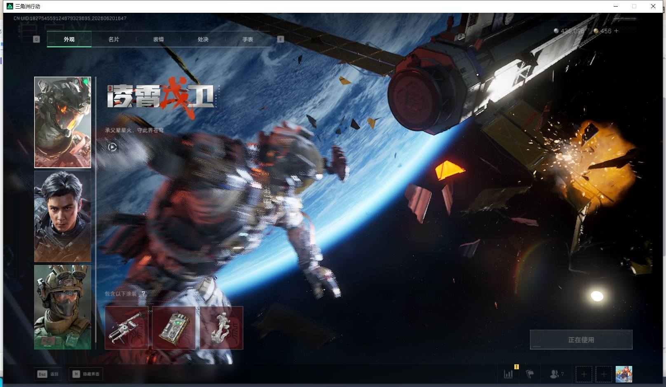
Task: Close the 三角洲行动 window
Action: [x=653, y=6]
